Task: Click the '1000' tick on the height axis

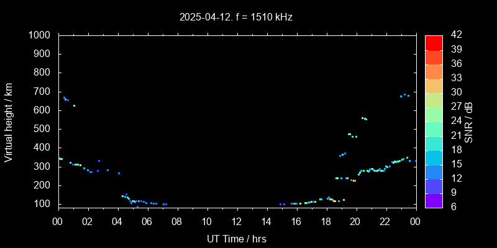Action: 41,35
